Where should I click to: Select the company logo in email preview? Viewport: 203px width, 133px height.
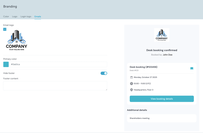161,35
